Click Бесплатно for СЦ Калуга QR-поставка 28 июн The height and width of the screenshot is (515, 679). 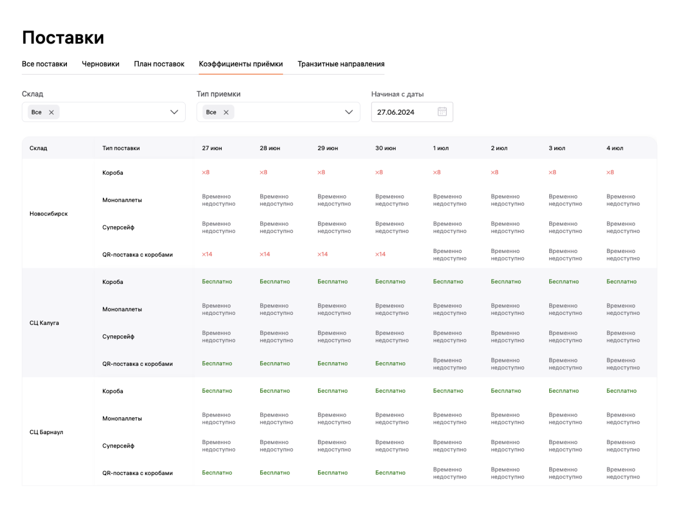[x=275, y=363]
